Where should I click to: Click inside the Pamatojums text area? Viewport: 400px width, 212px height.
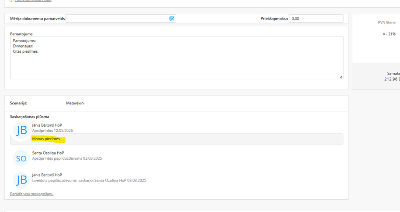[177, 58]
